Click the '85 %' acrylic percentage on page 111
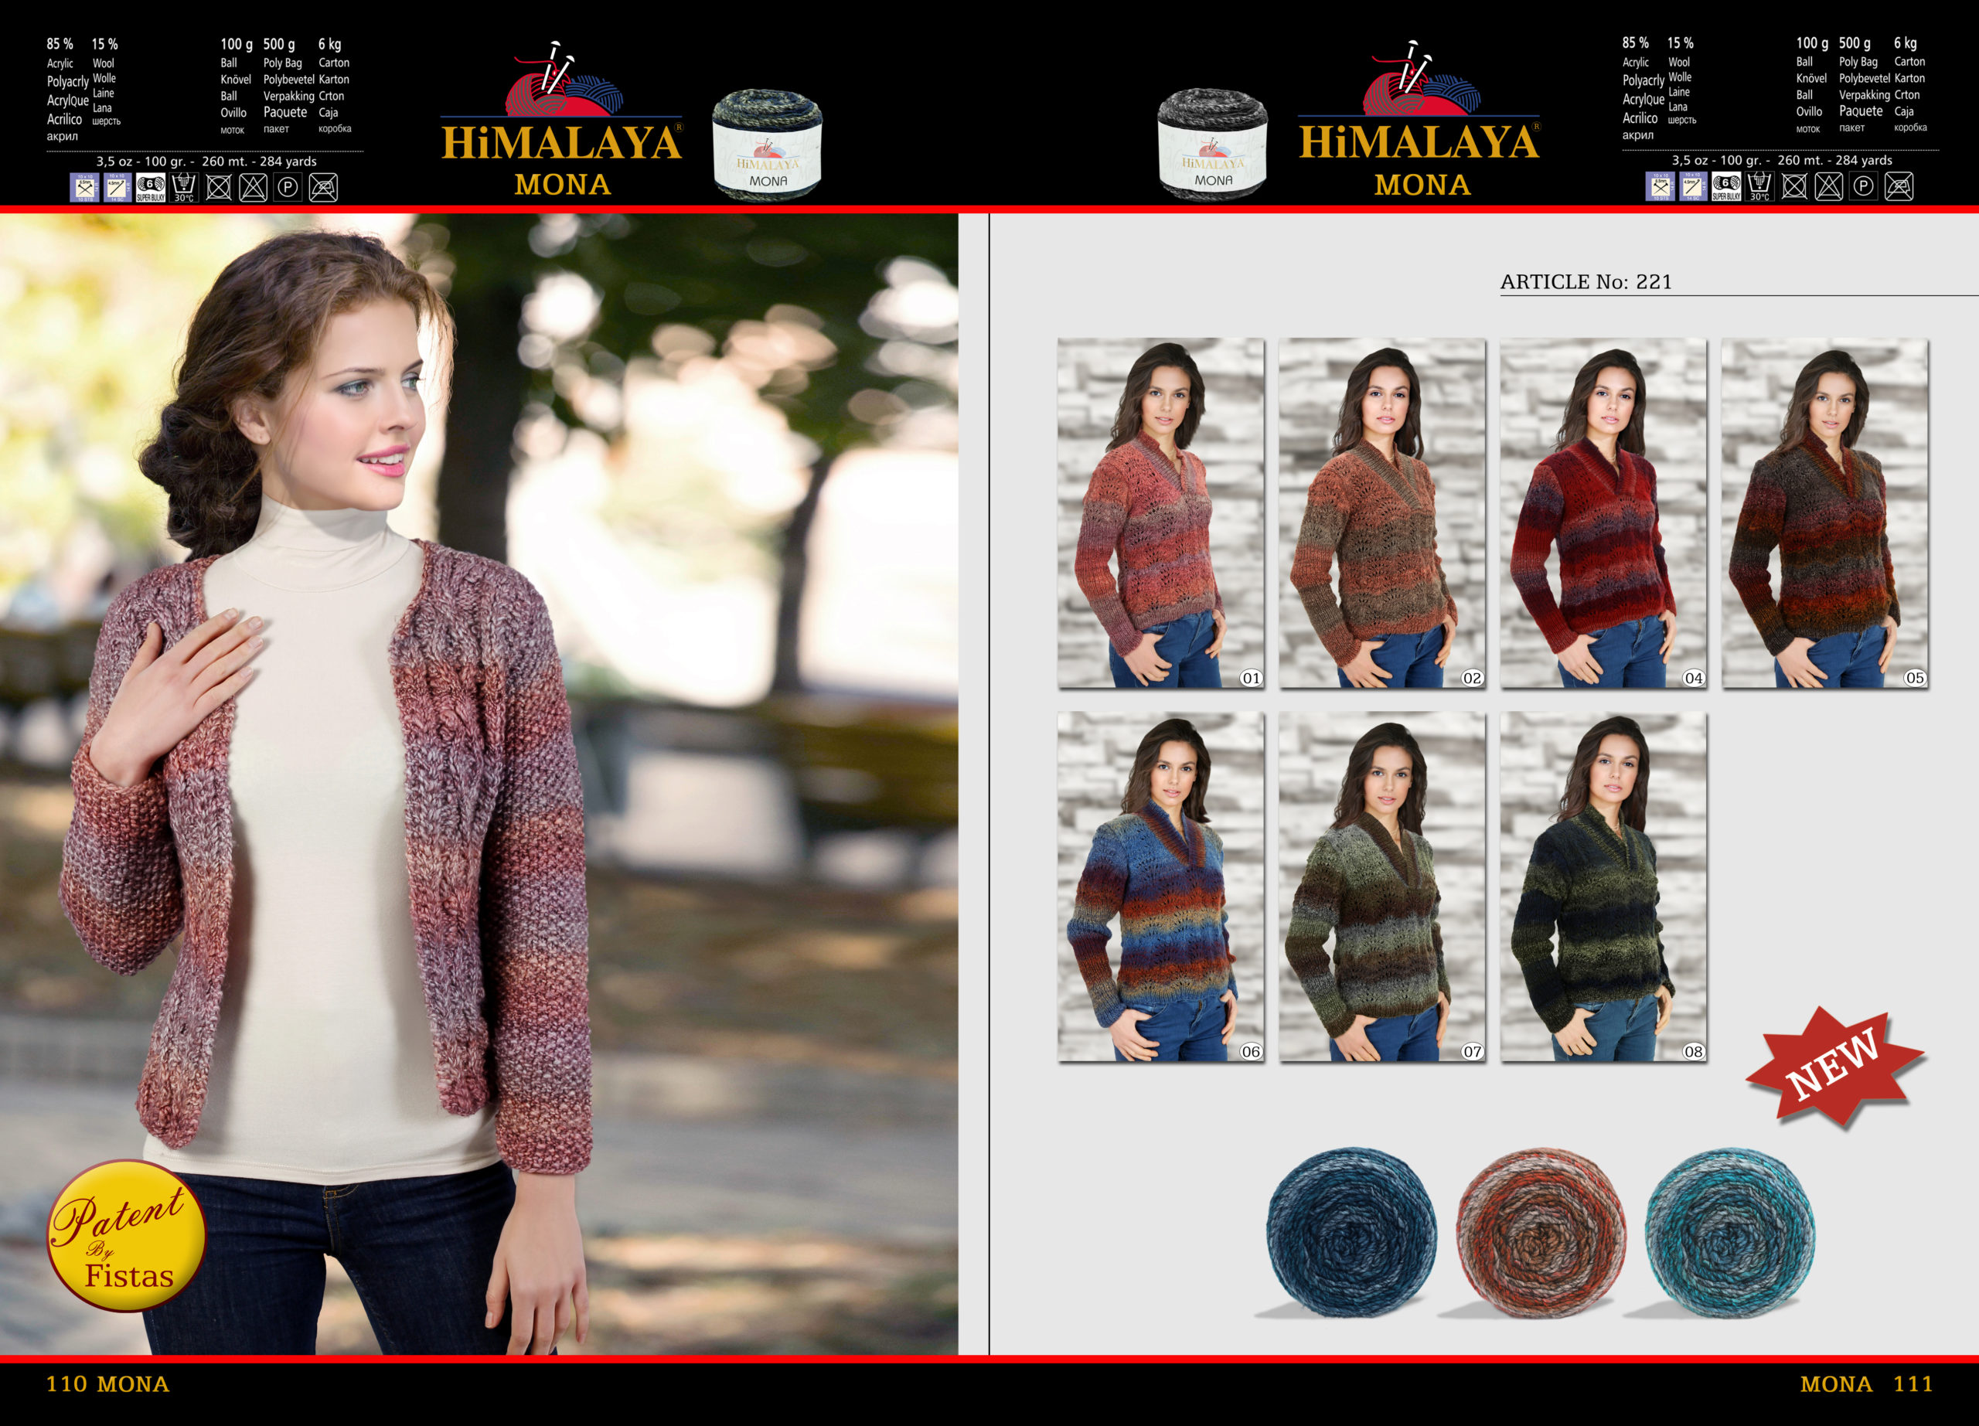Screen dimensions: 1979x1426 click(x=1636, y=43)
